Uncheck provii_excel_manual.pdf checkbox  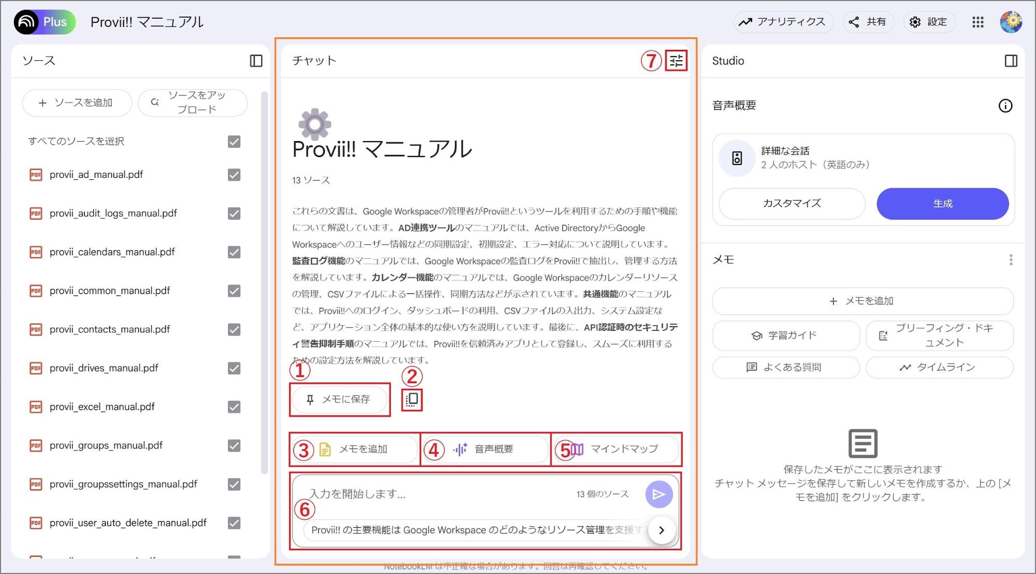click(x=234, y=407)
